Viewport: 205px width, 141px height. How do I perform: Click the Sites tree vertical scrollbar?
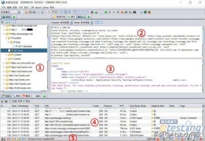pos(48,57)
